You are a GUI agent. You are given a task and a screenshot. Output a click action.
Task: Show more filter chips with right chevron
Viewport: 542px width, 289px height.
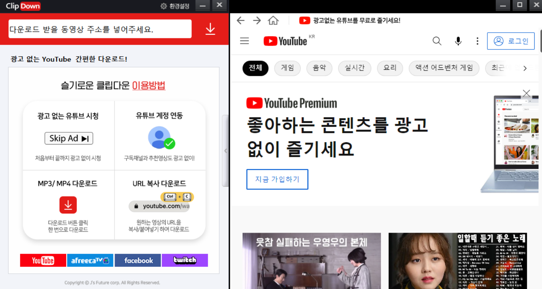coord(525,68)
